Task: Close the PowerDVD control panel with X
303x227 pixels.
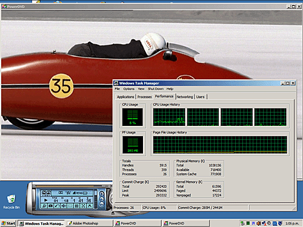Action: tap(111, 186)
